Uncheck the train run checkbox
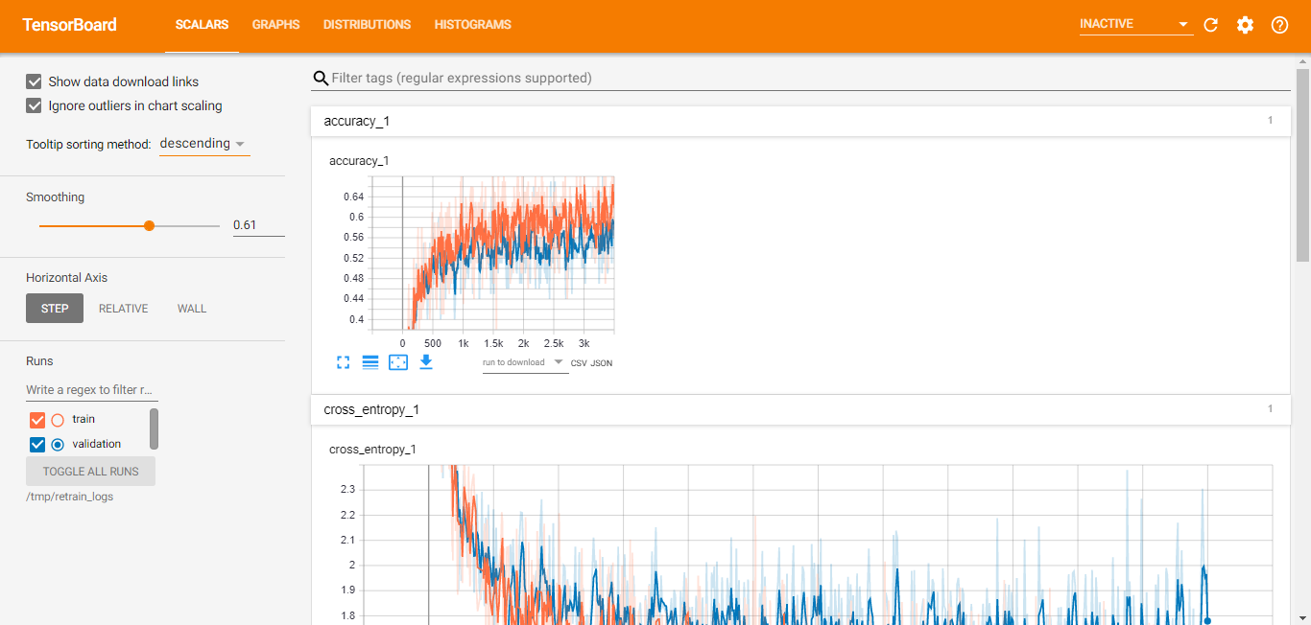This screenshot has width=1311, height=625. [37, 420]
